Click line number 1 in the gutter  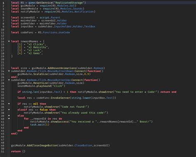click(3, 3)
